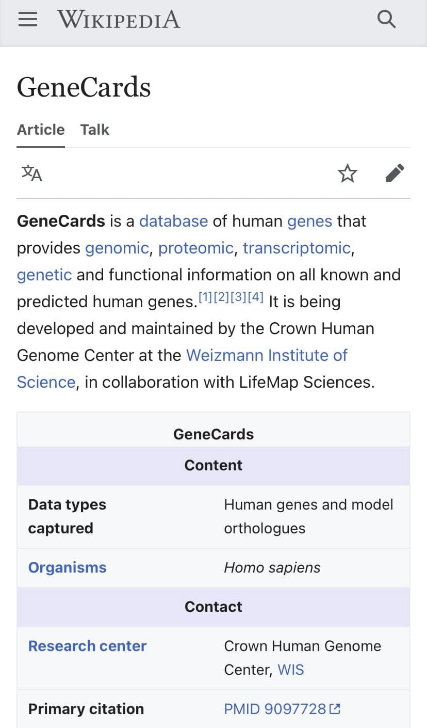427x728 pixels.
Task: Switch to the Talk tab
Action: click(95, 130)
